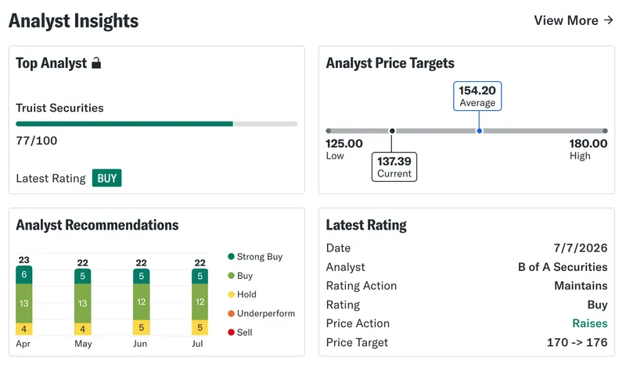Click the Sell red legend dot
626x367 pixels.
[231, 333]
